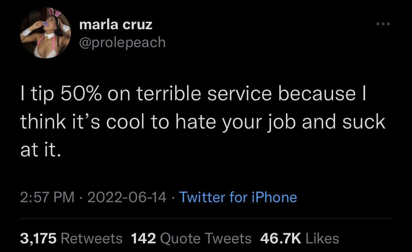Click the 2:57 PM timestamp
412x252 pixels.
tap(47, 198)
